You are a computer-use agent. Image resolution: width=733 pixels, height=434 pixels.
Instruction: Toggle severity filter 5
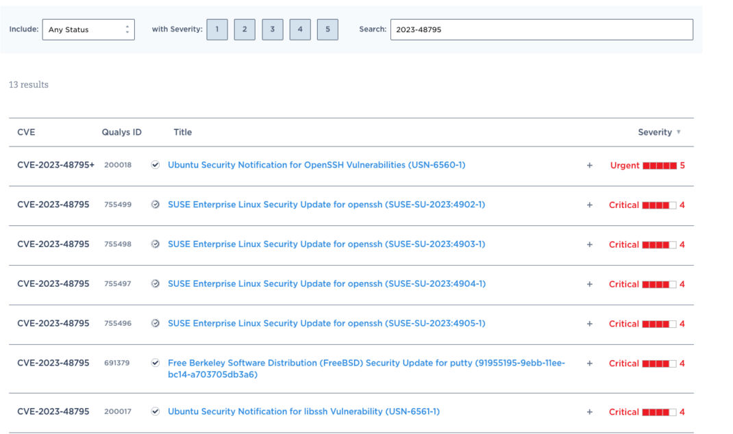[327, 29]
